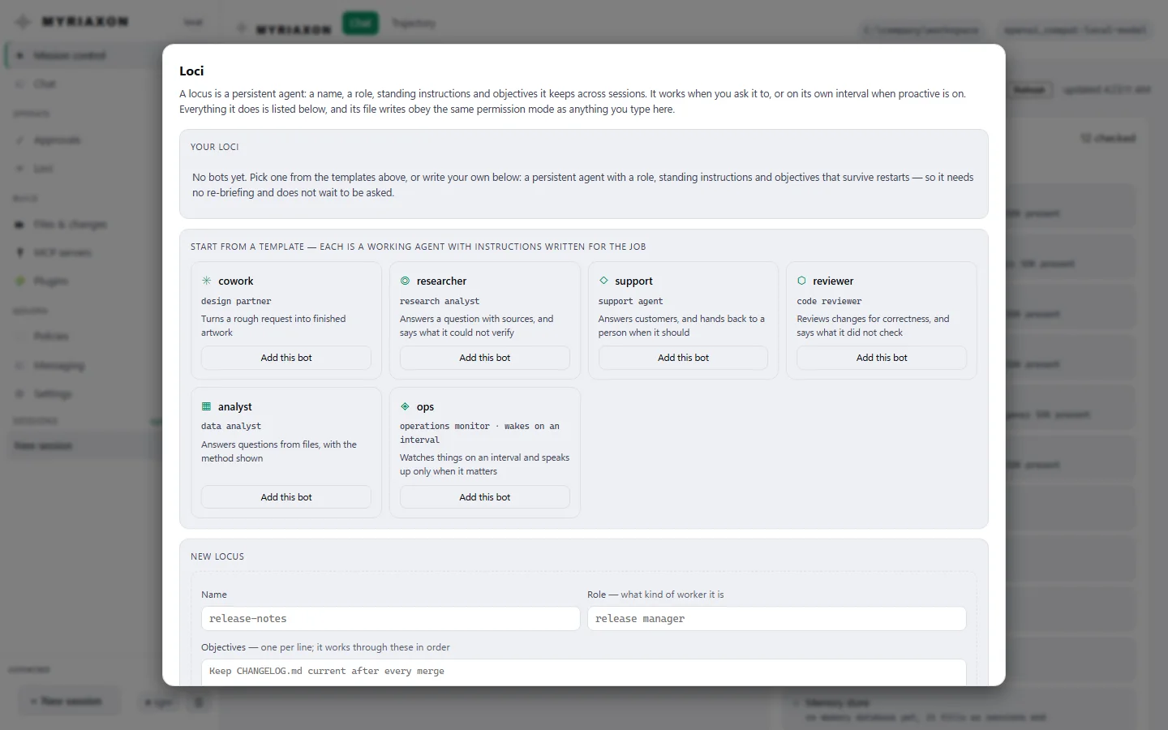
Task: Click the 'ops' template title
Action: pyautogui.click(x=425, y=407)
